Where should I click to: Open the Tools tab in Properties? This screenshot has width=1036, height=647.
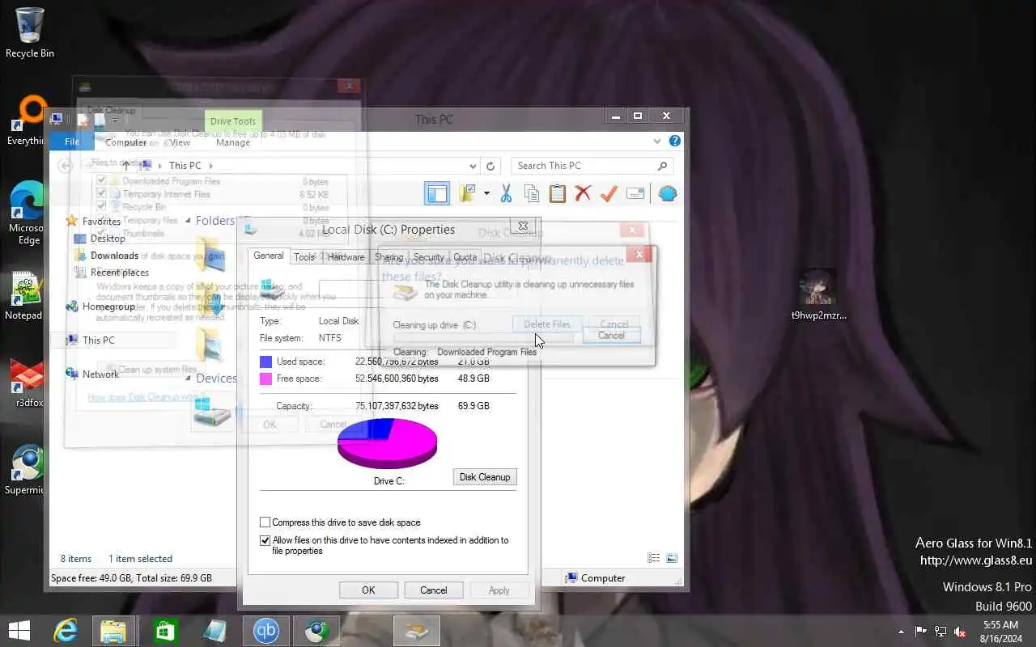coord(304,257)
